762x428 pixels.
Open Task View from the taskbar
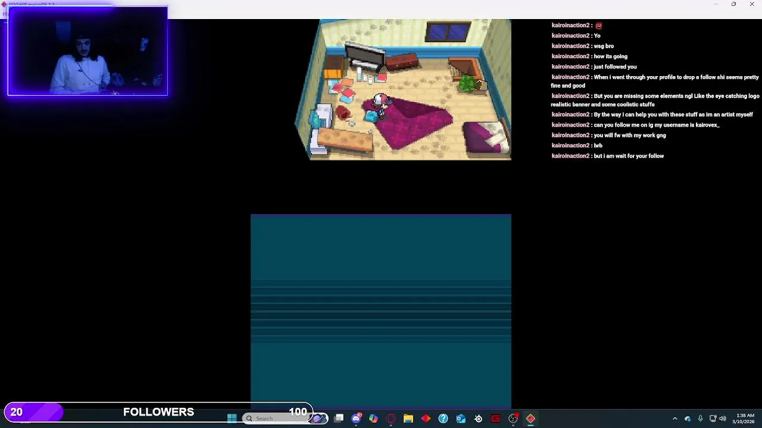pos(339,418)
